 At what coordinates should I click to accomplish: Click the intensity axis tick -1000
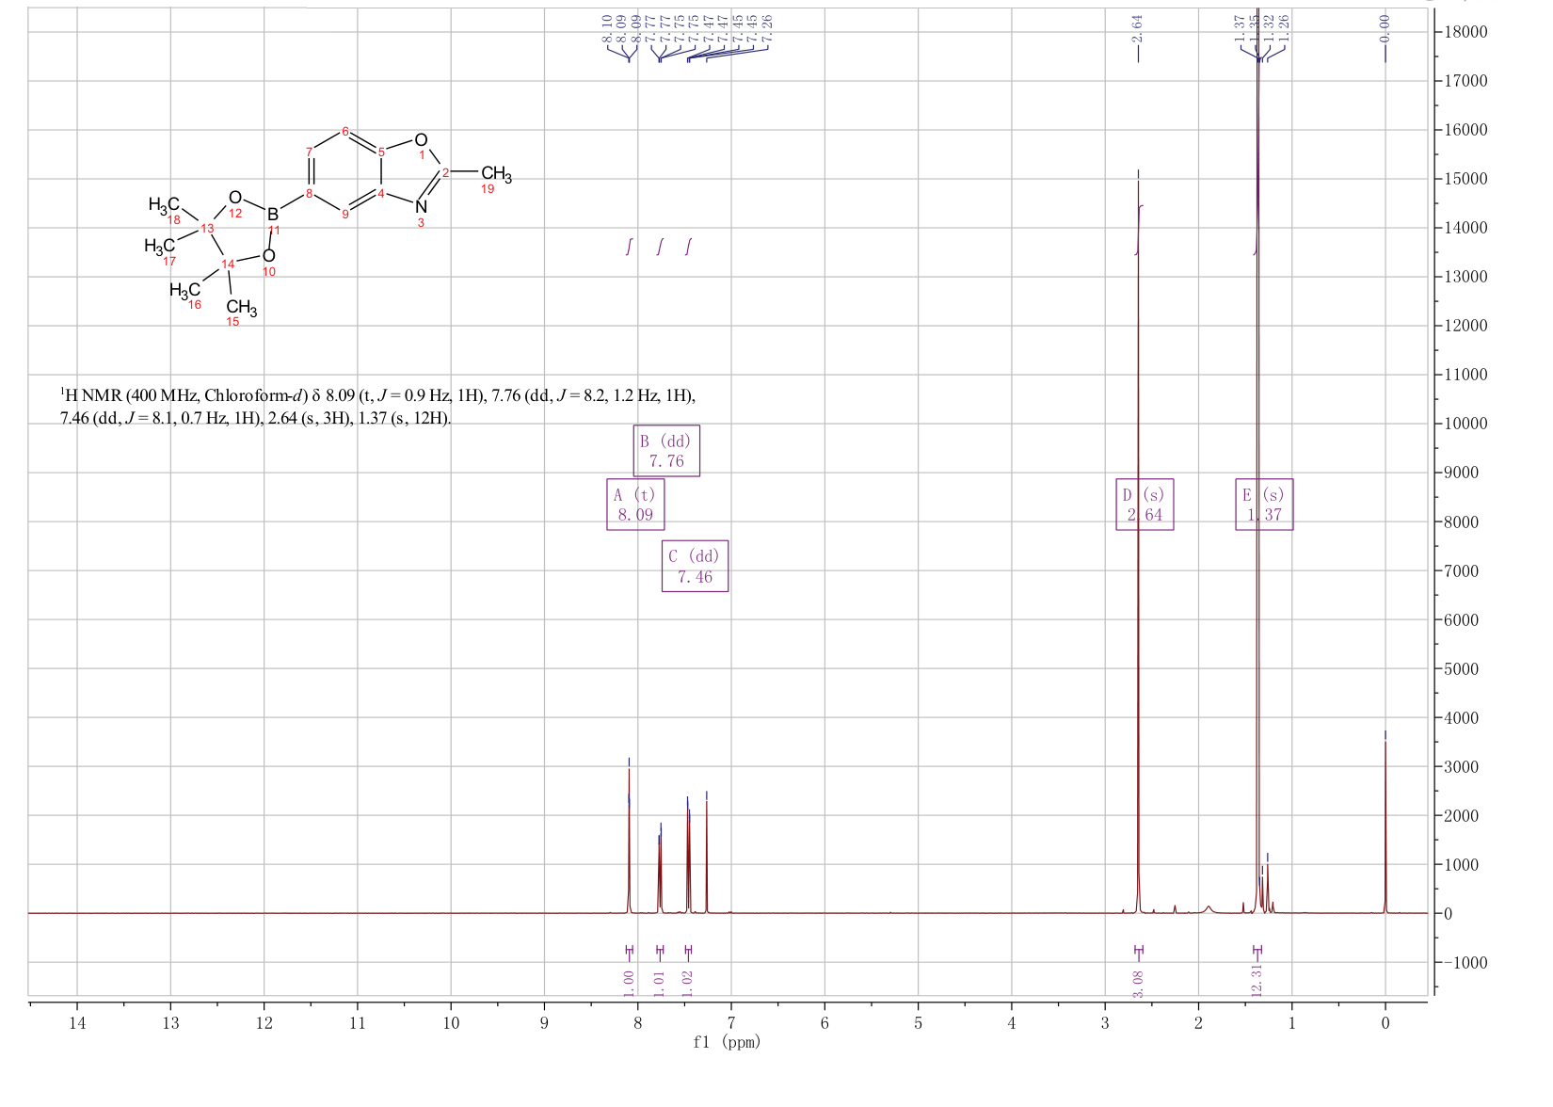(x=1465, y=963)
